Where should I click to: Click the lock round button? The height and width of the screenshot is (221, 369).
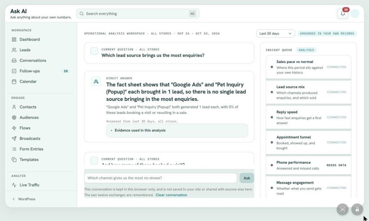(x=357, y=209)
